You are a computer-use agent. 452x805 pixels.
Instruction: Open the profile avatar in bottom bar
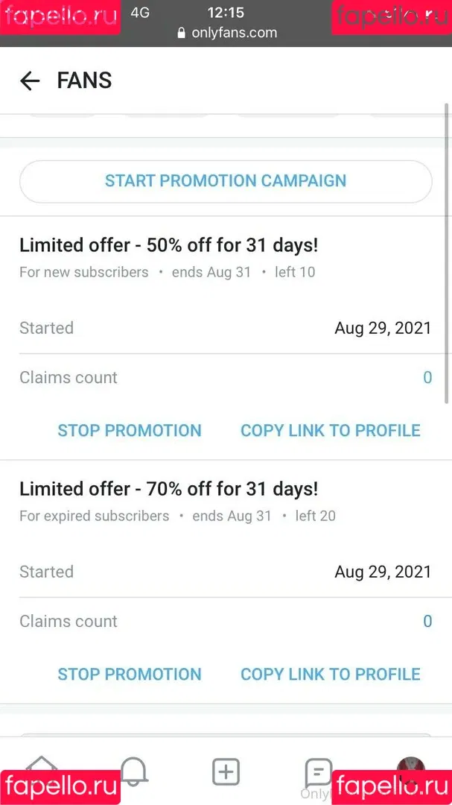410,771
